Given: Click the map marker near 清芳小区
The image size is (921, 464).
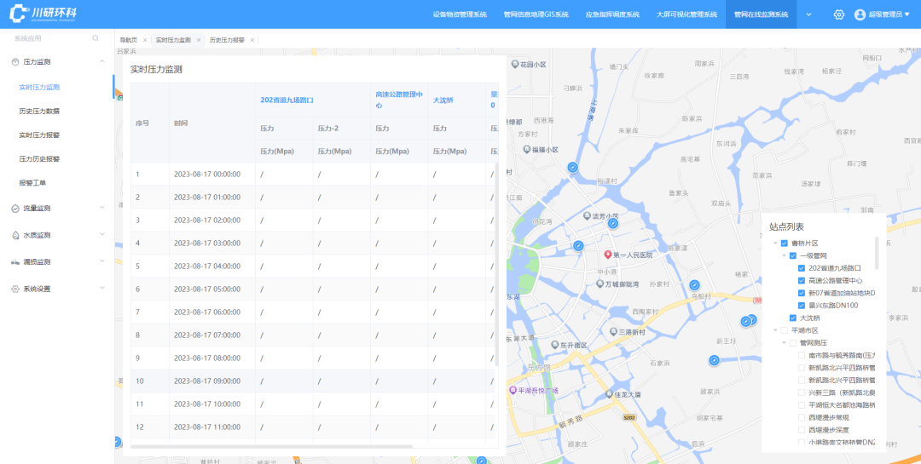Looking at the screenshot, I should pos(612,223).
